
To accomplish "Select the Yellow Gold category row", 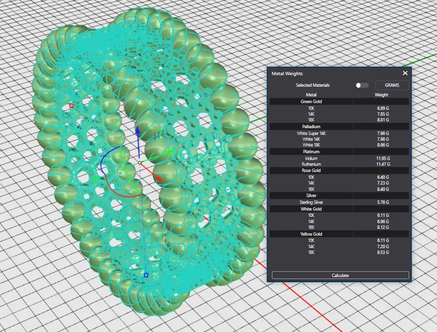I will 311,234.
